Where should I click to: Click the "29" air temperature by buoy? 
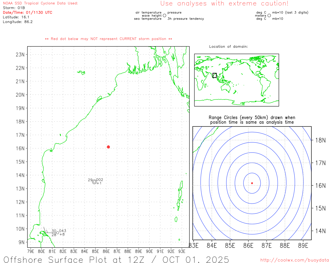[x=90, y=180]
